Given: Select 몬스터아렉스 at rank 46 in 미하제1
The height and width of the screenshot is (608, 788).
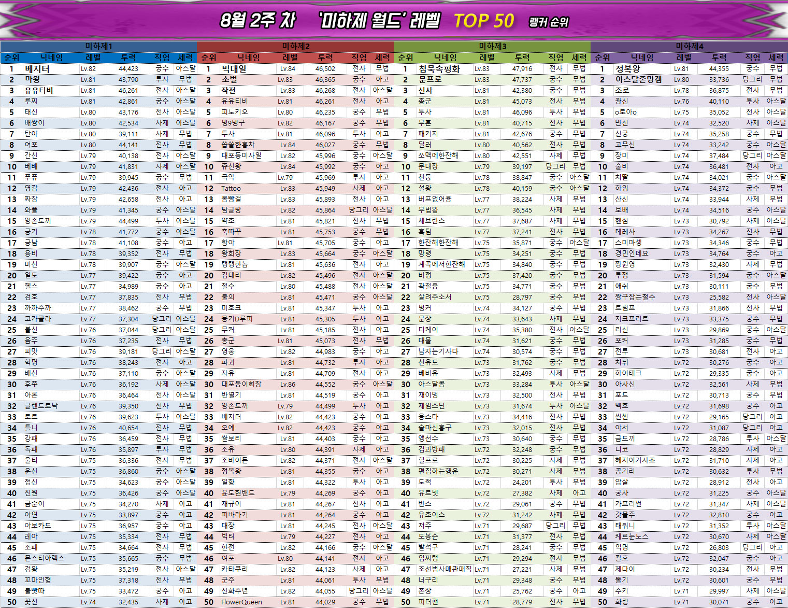Looking at the screenshot, I should point(45,558).
